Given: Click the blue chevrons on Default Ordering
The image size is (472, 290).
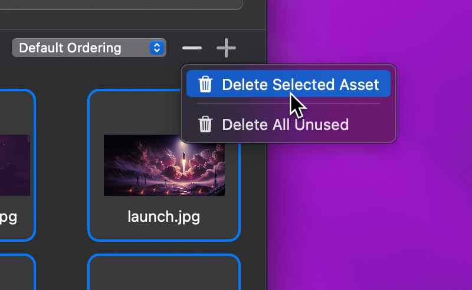Looking at the screenshot, I should (156, 48).
